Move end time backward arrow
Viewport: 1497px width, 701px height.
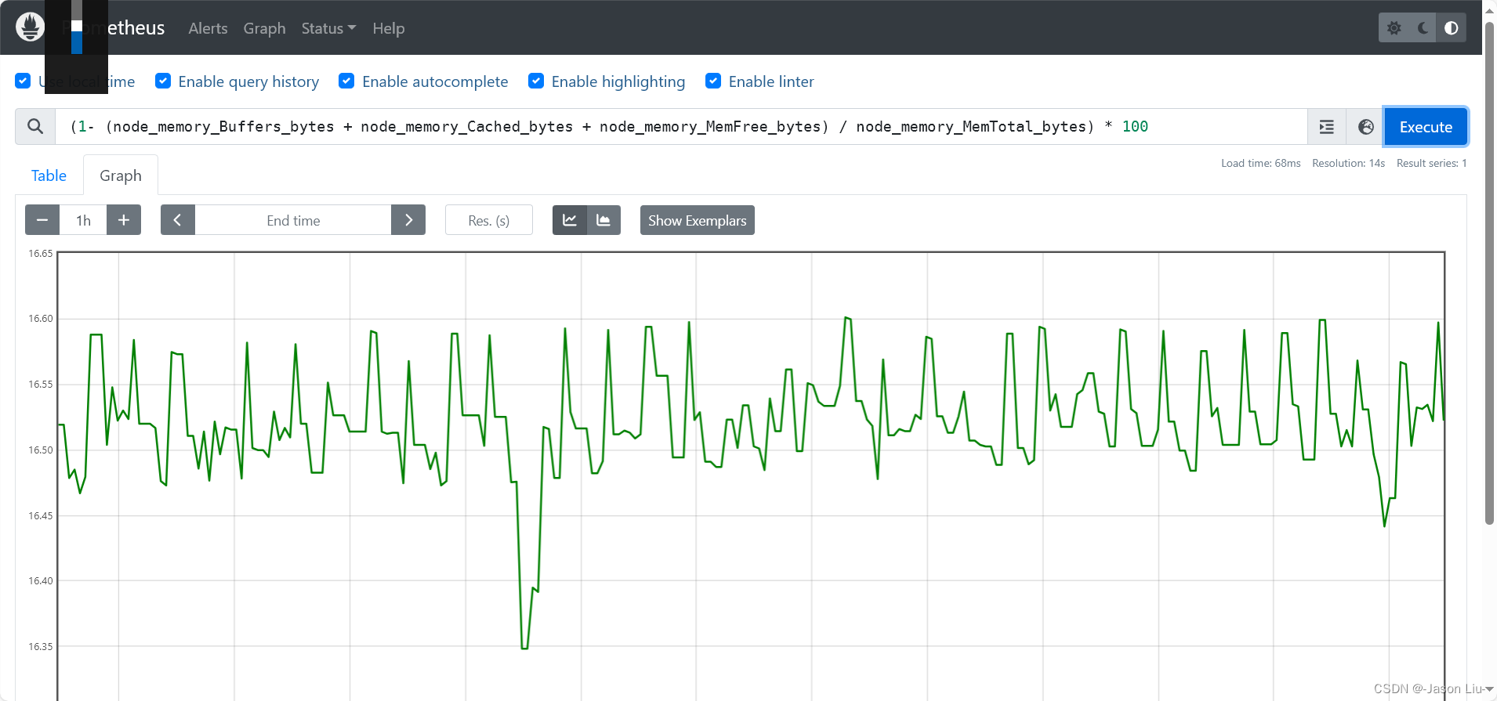178,220
